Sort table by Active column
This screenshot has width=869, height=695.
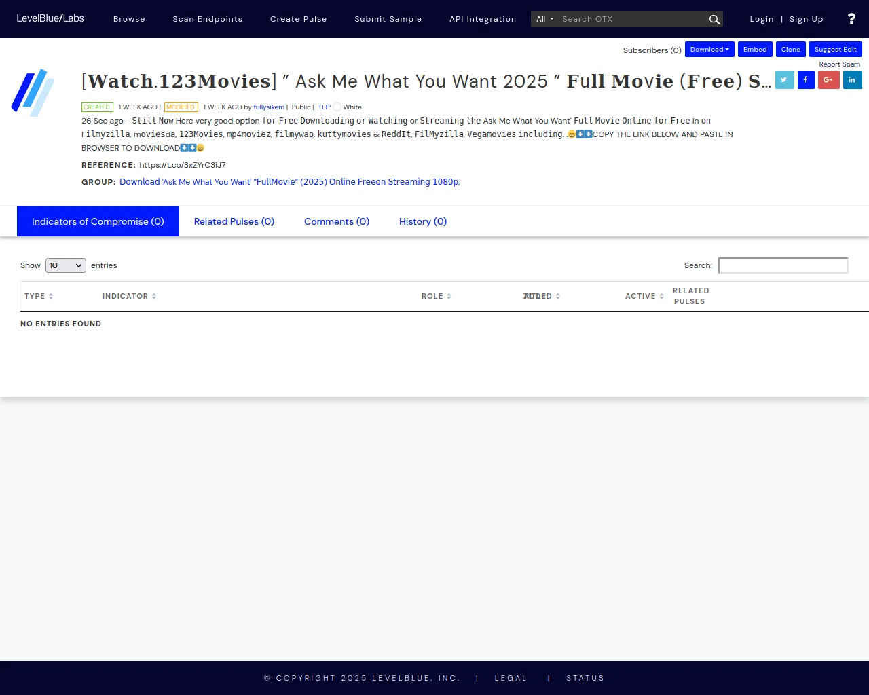tap(644, 296)
